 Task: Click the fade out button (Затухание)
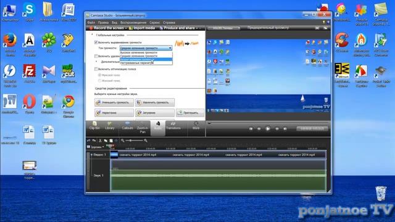[x=155, y=113]
